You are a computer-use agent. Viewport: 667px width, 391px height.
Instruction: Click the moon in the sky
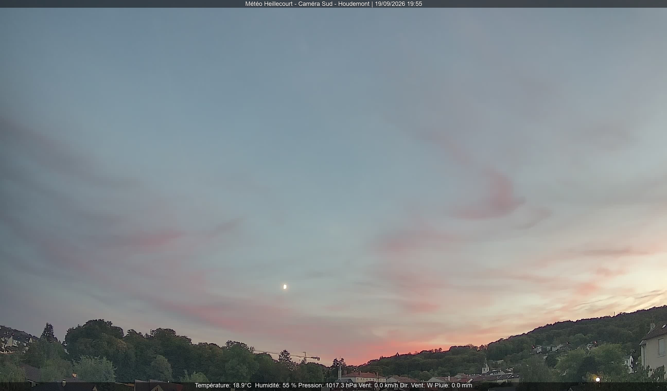(x=285, y=287)
